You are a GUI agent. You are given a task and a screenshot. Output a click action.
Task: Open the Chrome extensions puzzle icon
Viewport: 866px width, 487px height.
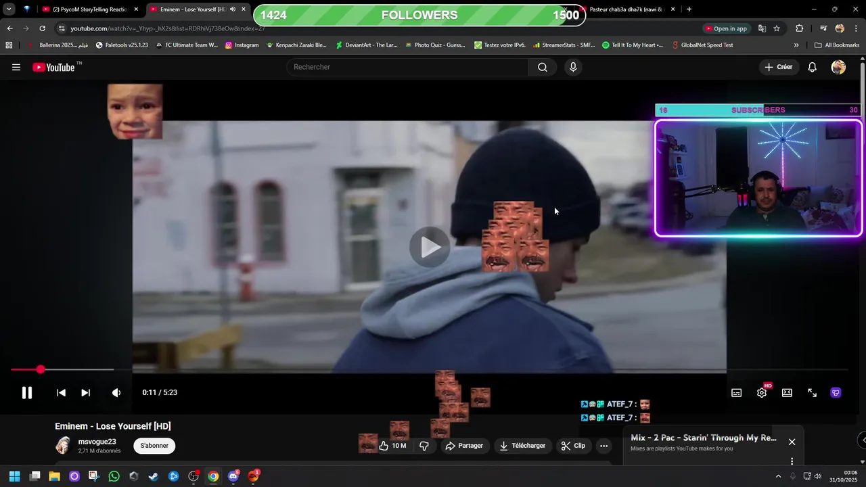(799, 28)
